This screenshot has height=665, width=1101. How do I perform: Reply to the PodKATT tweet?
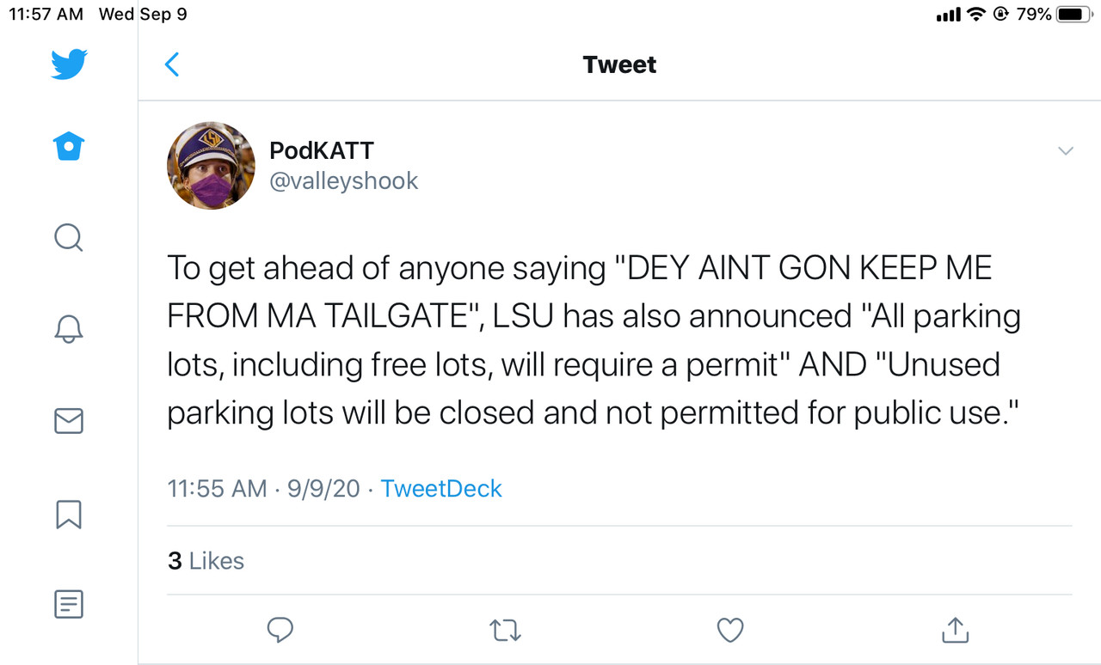pyautogui.click(x=280, y=631)
